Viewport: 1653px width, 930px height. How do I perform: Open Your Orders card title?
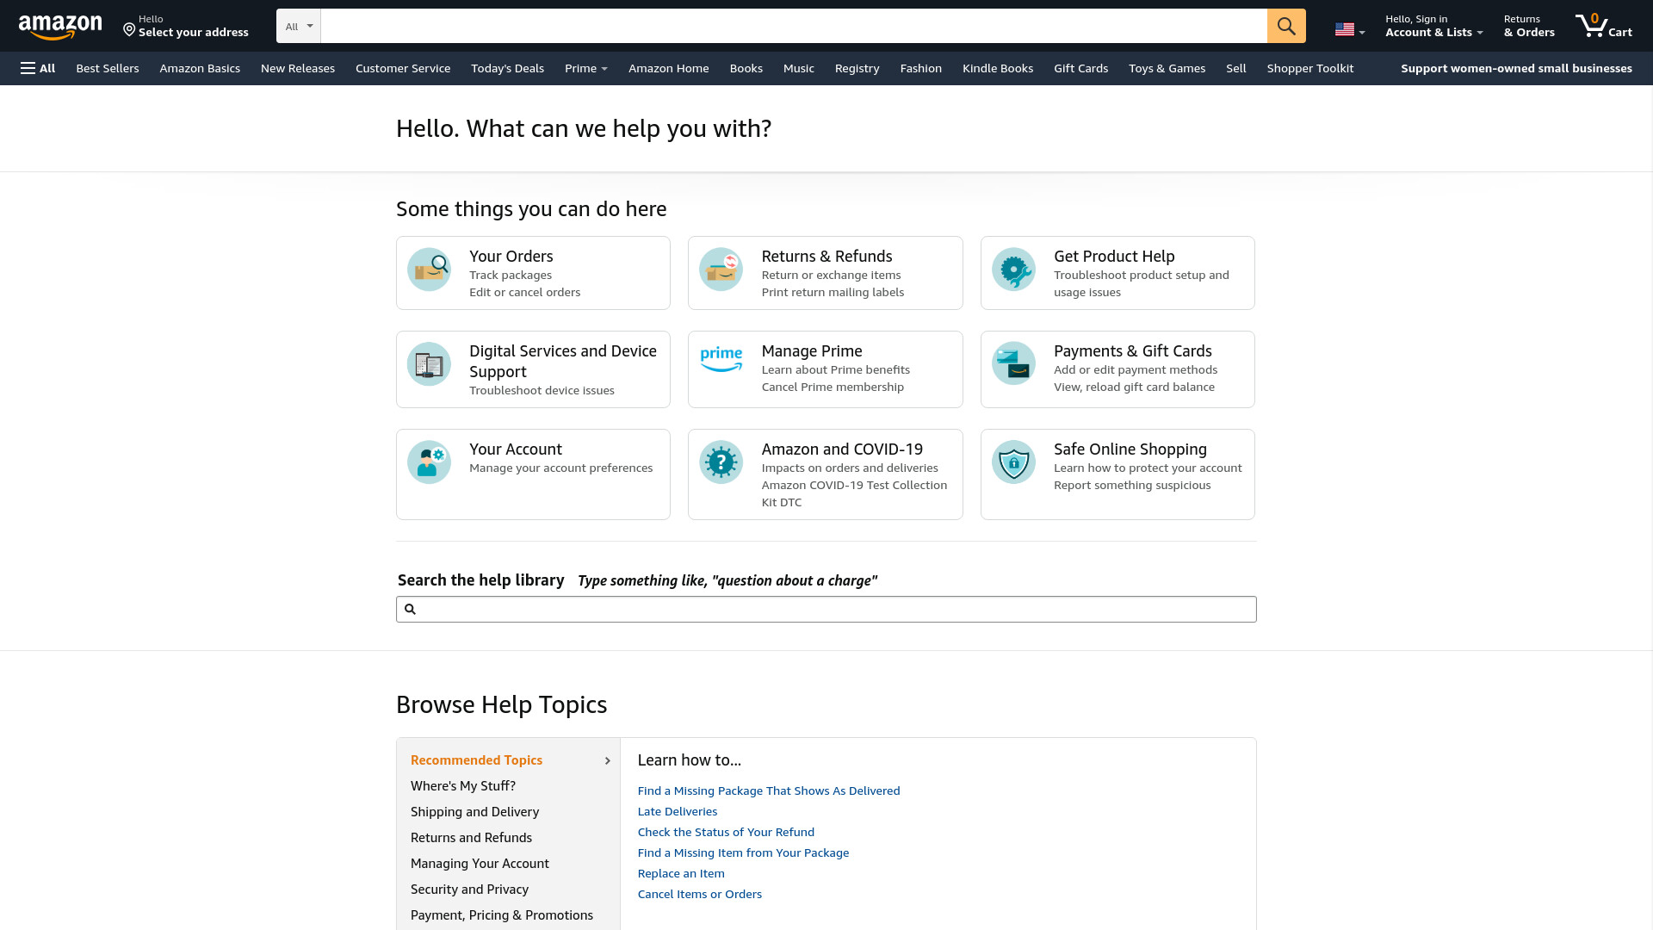pyautogui.click(x=511, y=257)
